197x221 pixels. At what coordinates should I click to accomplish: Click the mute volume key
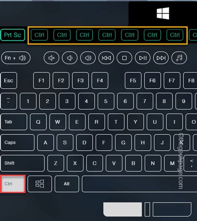click(x=52, y=58)
